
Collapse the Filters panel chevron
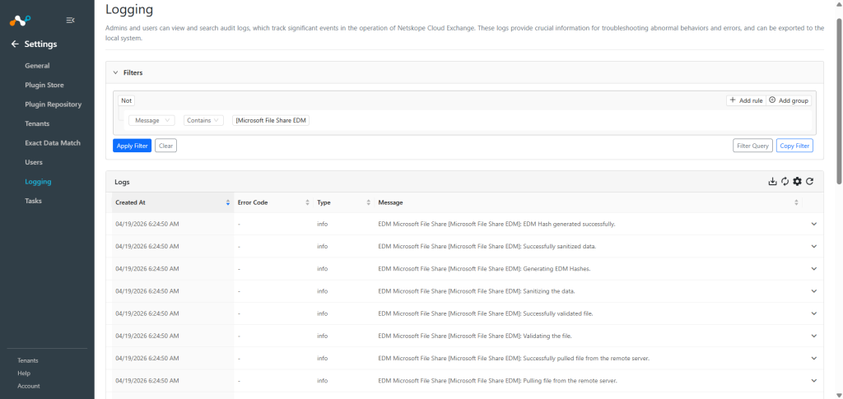(115, 72)
